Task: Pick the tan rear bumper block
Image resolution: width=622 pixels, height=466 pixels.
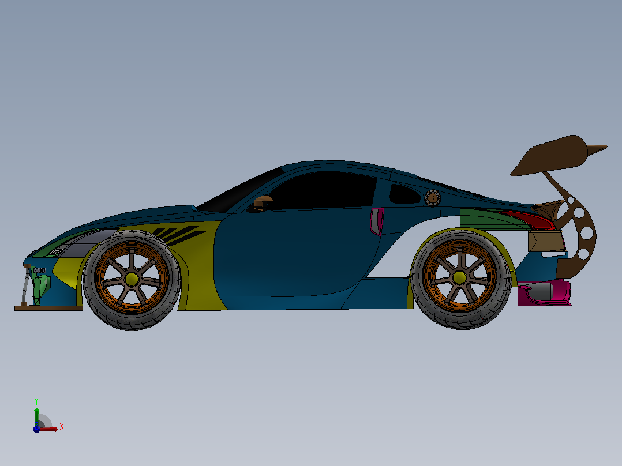Action: click(546, 241)
